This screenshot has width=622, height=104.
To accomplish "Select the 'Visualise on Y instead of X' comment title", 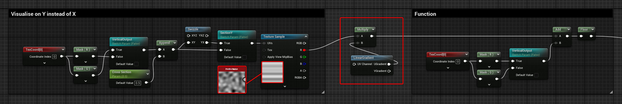I will (43, 14).
